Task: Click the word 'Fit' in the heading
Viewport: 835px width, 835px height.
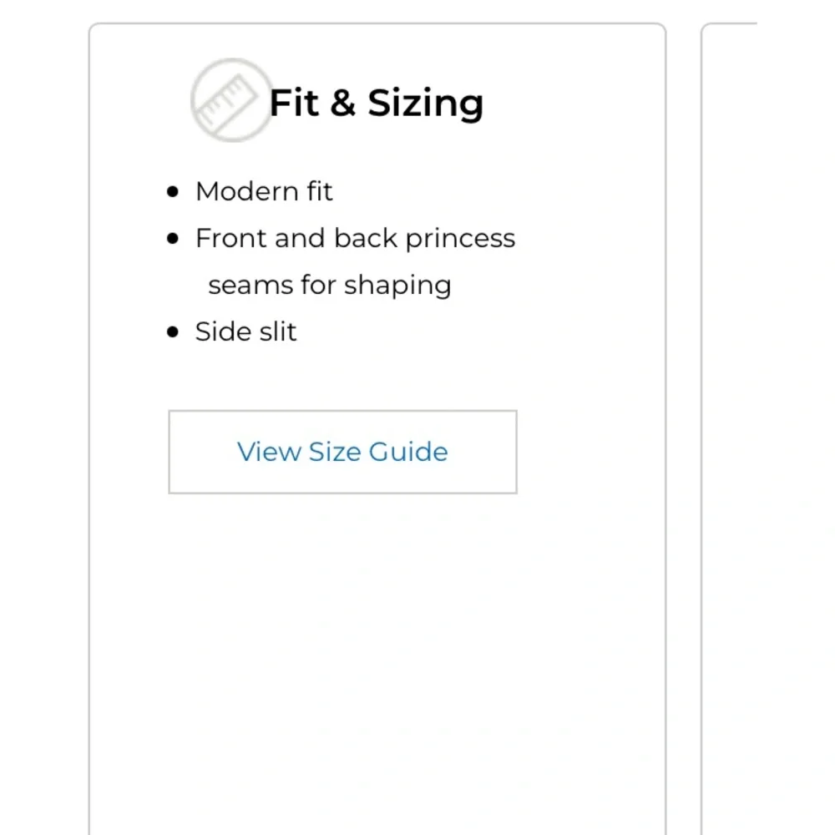Action: pyautogui.click(x=294, y=104)
